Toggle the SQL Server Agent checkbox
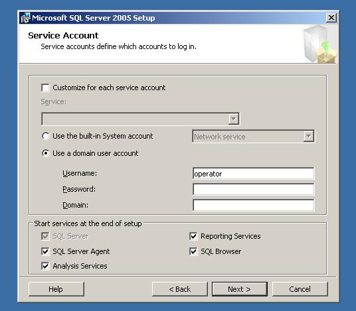Screen dimensions: 356x311 coord(45,251)
